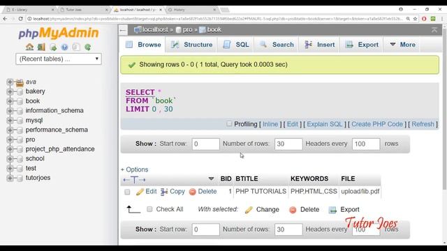This screenshot has height=251, width=447.
Task: Reload navigation panel green icon
Action: tap(88, 47)
